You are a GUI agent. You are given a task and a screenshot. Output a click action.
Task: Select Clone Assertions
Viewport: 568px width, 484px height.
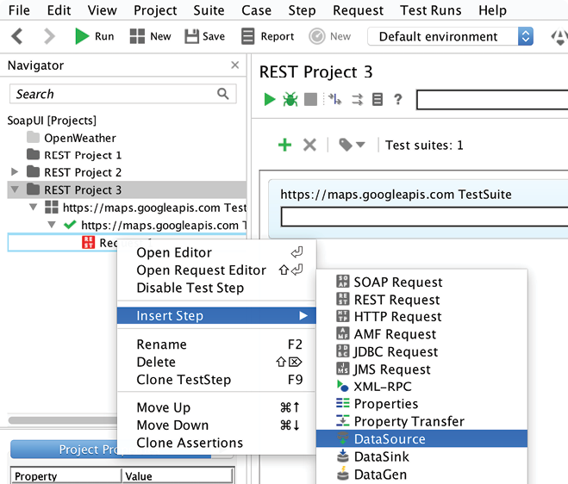[x=216, y=443]
